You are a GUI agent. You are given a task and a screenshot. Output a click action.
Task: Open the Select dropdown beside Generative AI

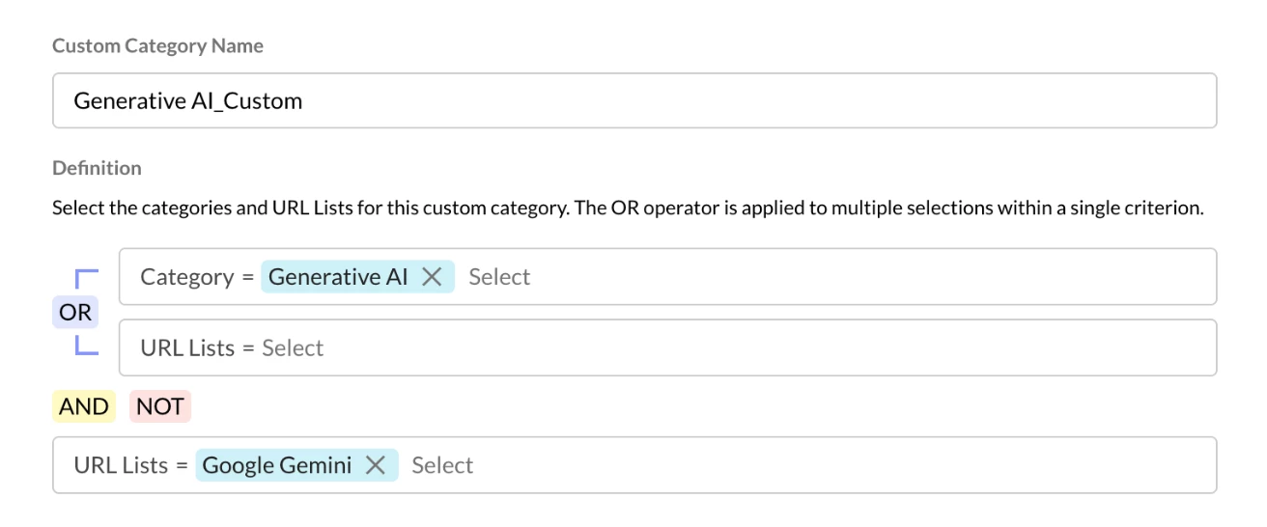pos(499,277)
